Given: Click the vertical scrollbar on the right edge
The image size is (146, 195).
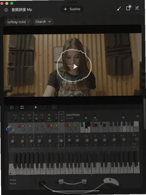Looking at the screenshot, I should coord(144,114).
